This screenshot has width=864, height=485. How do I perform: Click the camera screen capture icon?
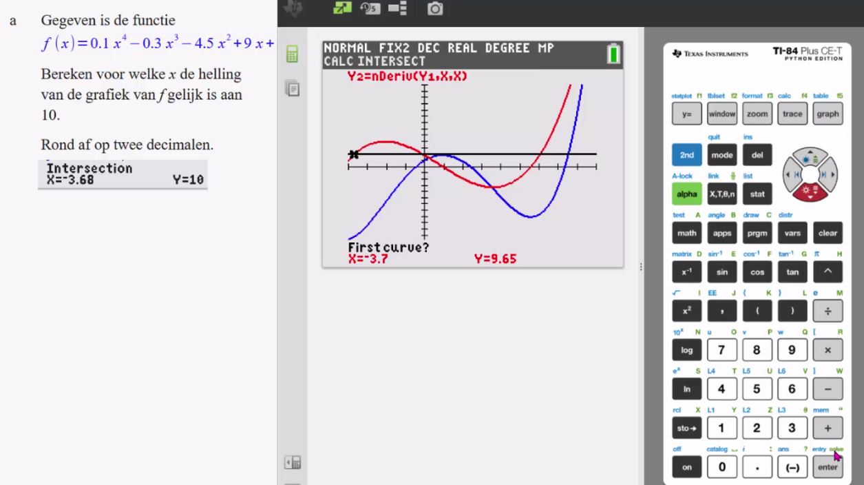coord(435,10)
